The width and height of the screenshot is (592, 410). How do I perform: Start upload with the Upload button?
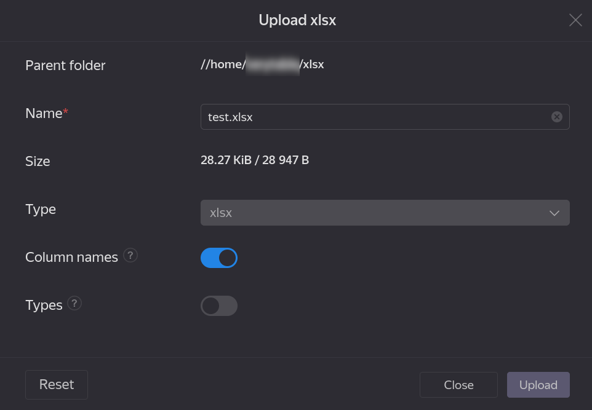(x=538, y=385)
